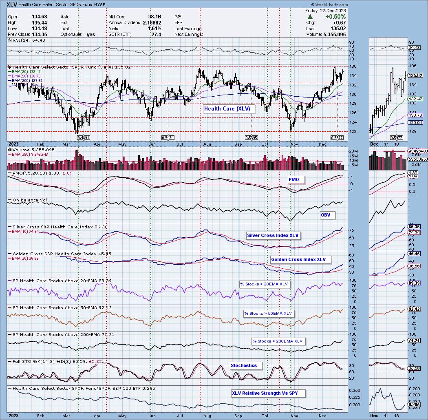Click the 'Silver Cross Index XLV' annotation box
Viewport: 428px width, 420px height.
point(273,235)
